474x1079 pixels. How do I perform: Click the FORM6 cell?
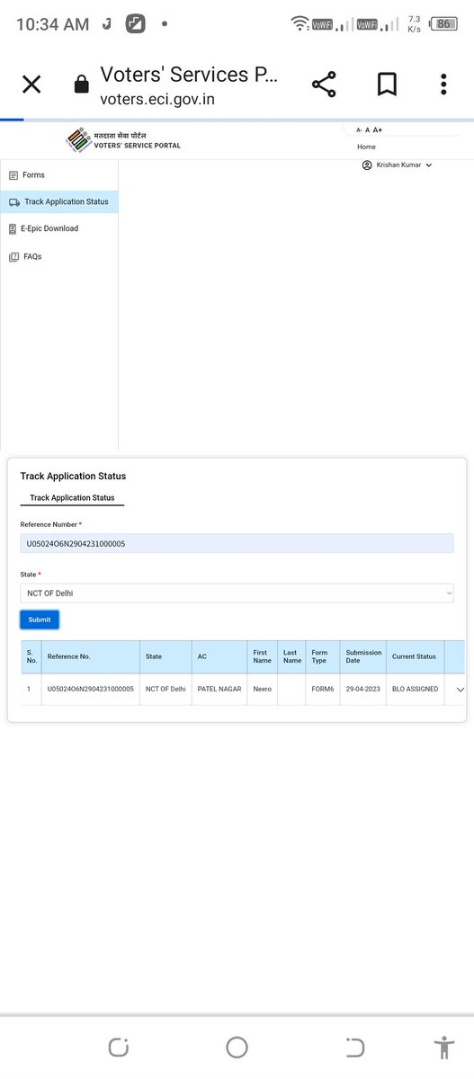[322, 689]
